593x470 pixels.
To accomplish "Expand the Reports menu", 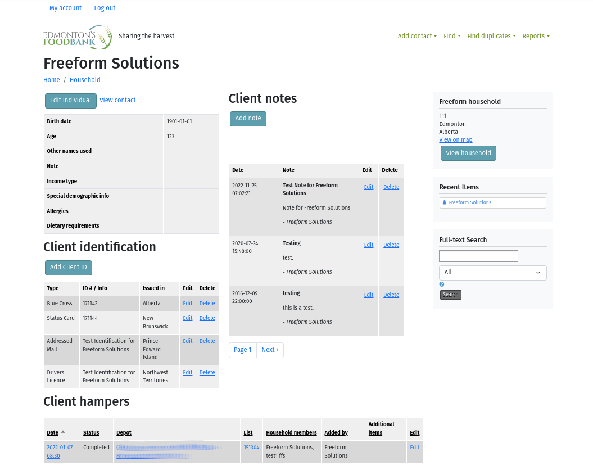I will [x=536, y=36].
